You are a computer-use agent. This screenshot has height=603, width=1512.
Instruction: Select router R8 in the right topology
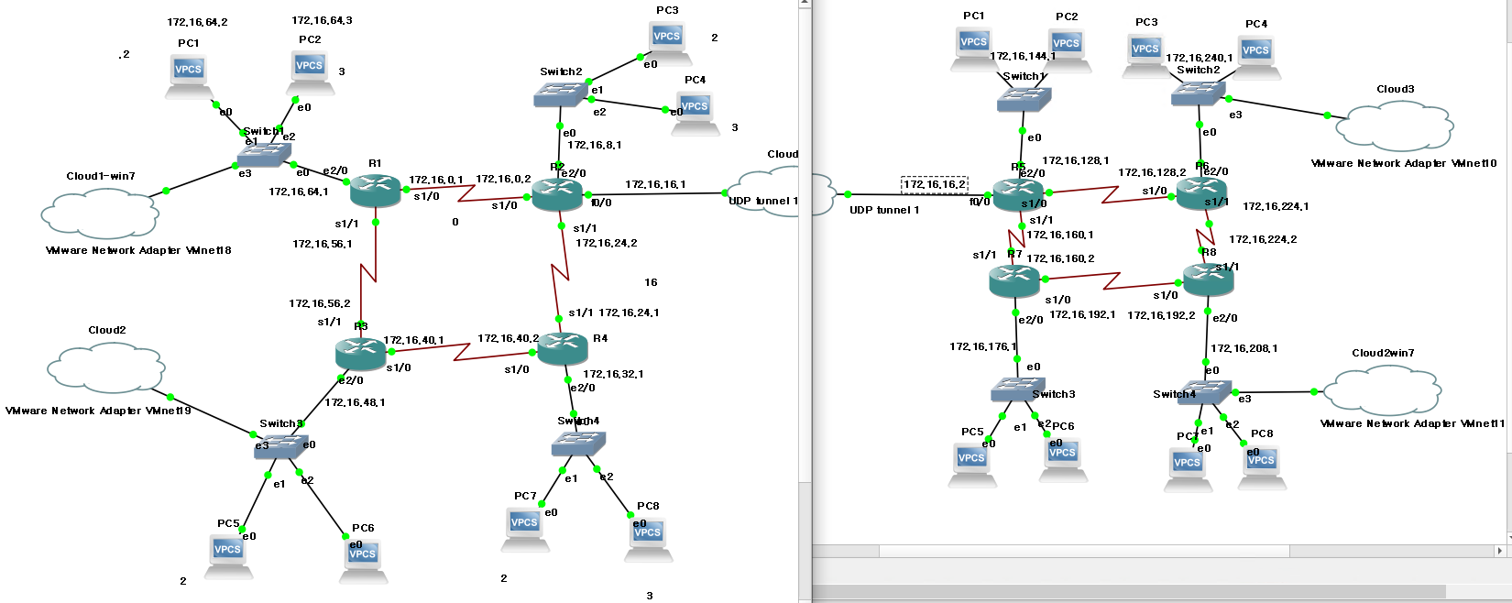[x=1208, y=279]
